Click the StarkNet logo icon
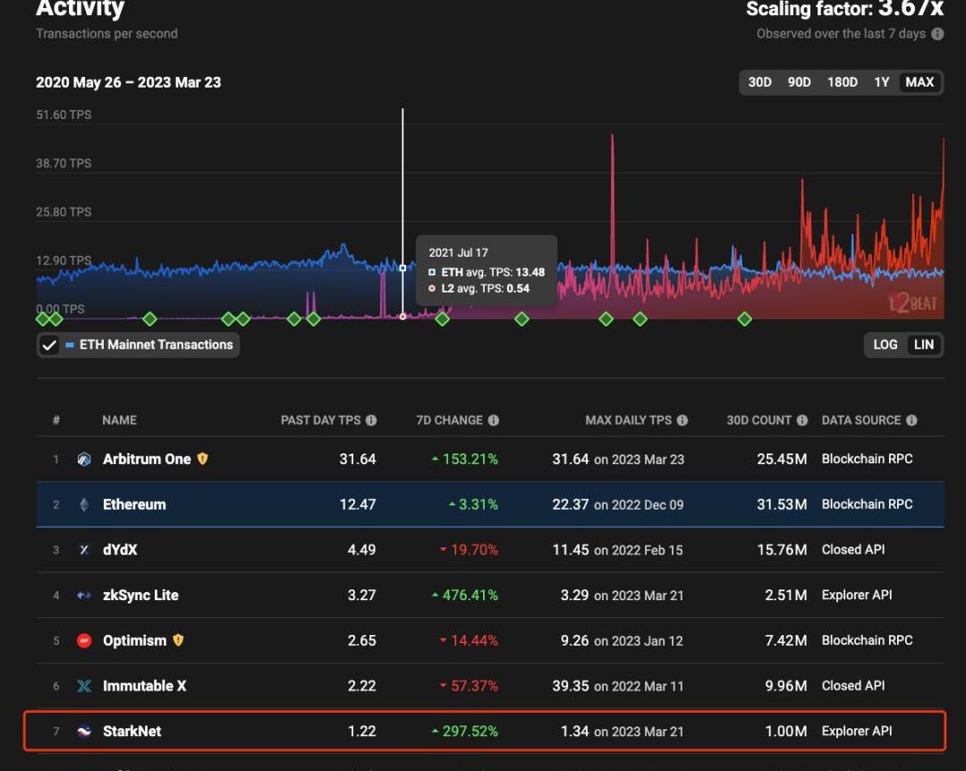 click(84, 732)
